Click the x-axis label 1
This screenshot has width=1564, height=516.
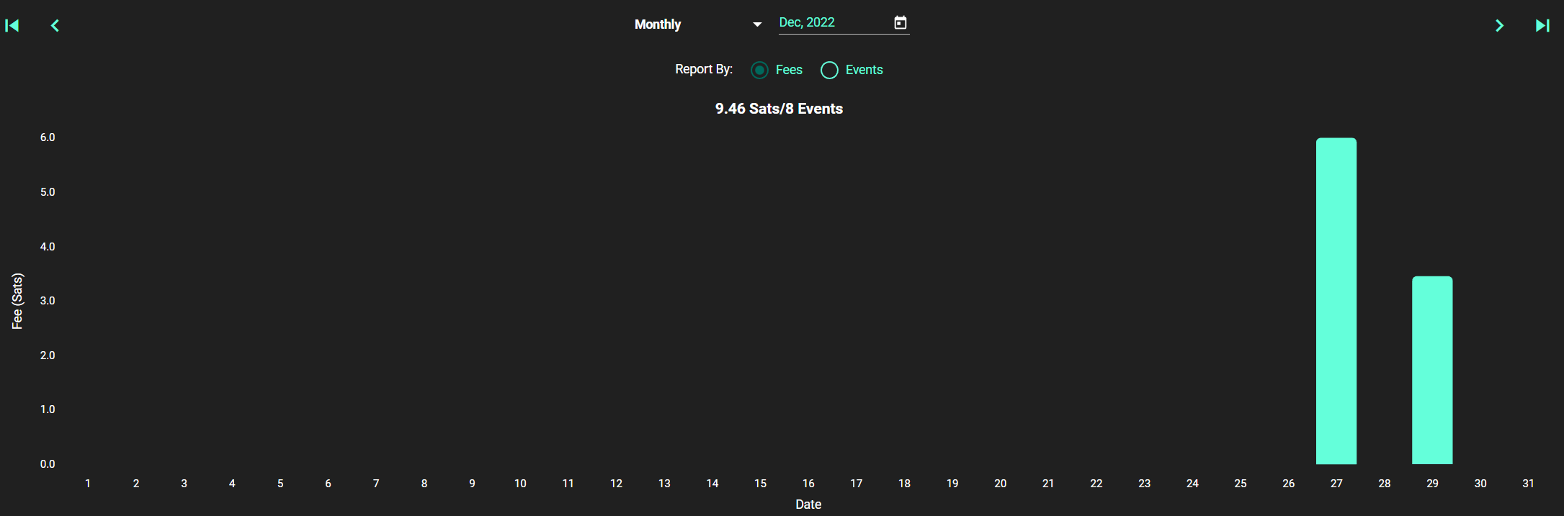(x=88, y=484)
